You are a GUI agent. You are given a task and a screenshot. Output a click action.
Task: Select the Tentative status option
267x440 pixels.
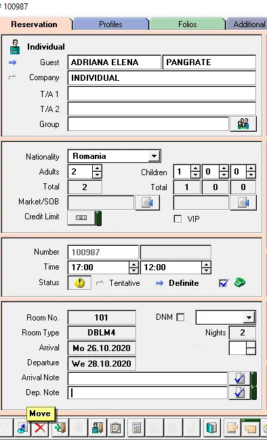(x=125, y=283)
